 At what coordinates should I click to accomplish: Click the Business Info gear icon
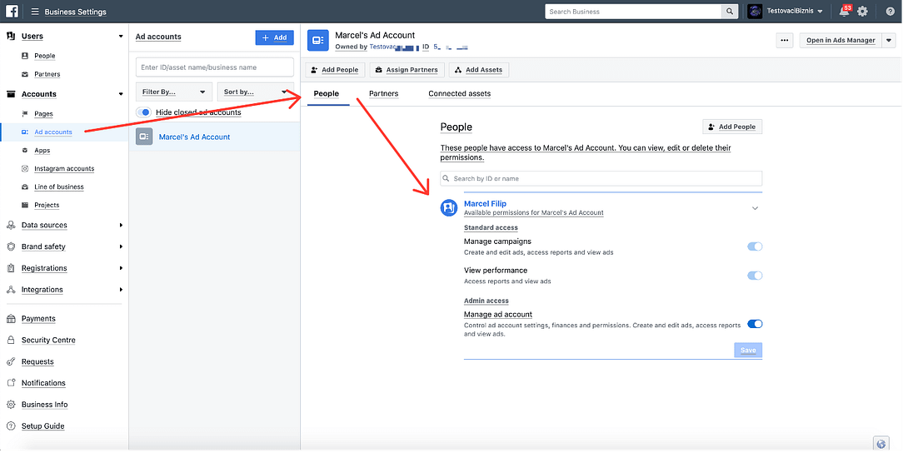(11, 405)
